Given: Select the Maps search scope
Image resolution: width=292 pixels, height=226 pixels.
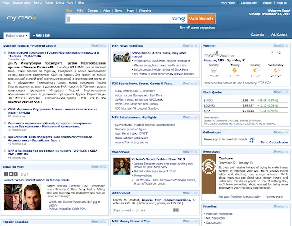Looking at the screenshot, I should point(130,11).
